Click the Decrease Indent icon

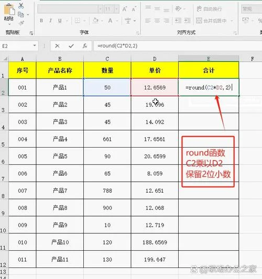pyautogui.click(x=178, y=20)
